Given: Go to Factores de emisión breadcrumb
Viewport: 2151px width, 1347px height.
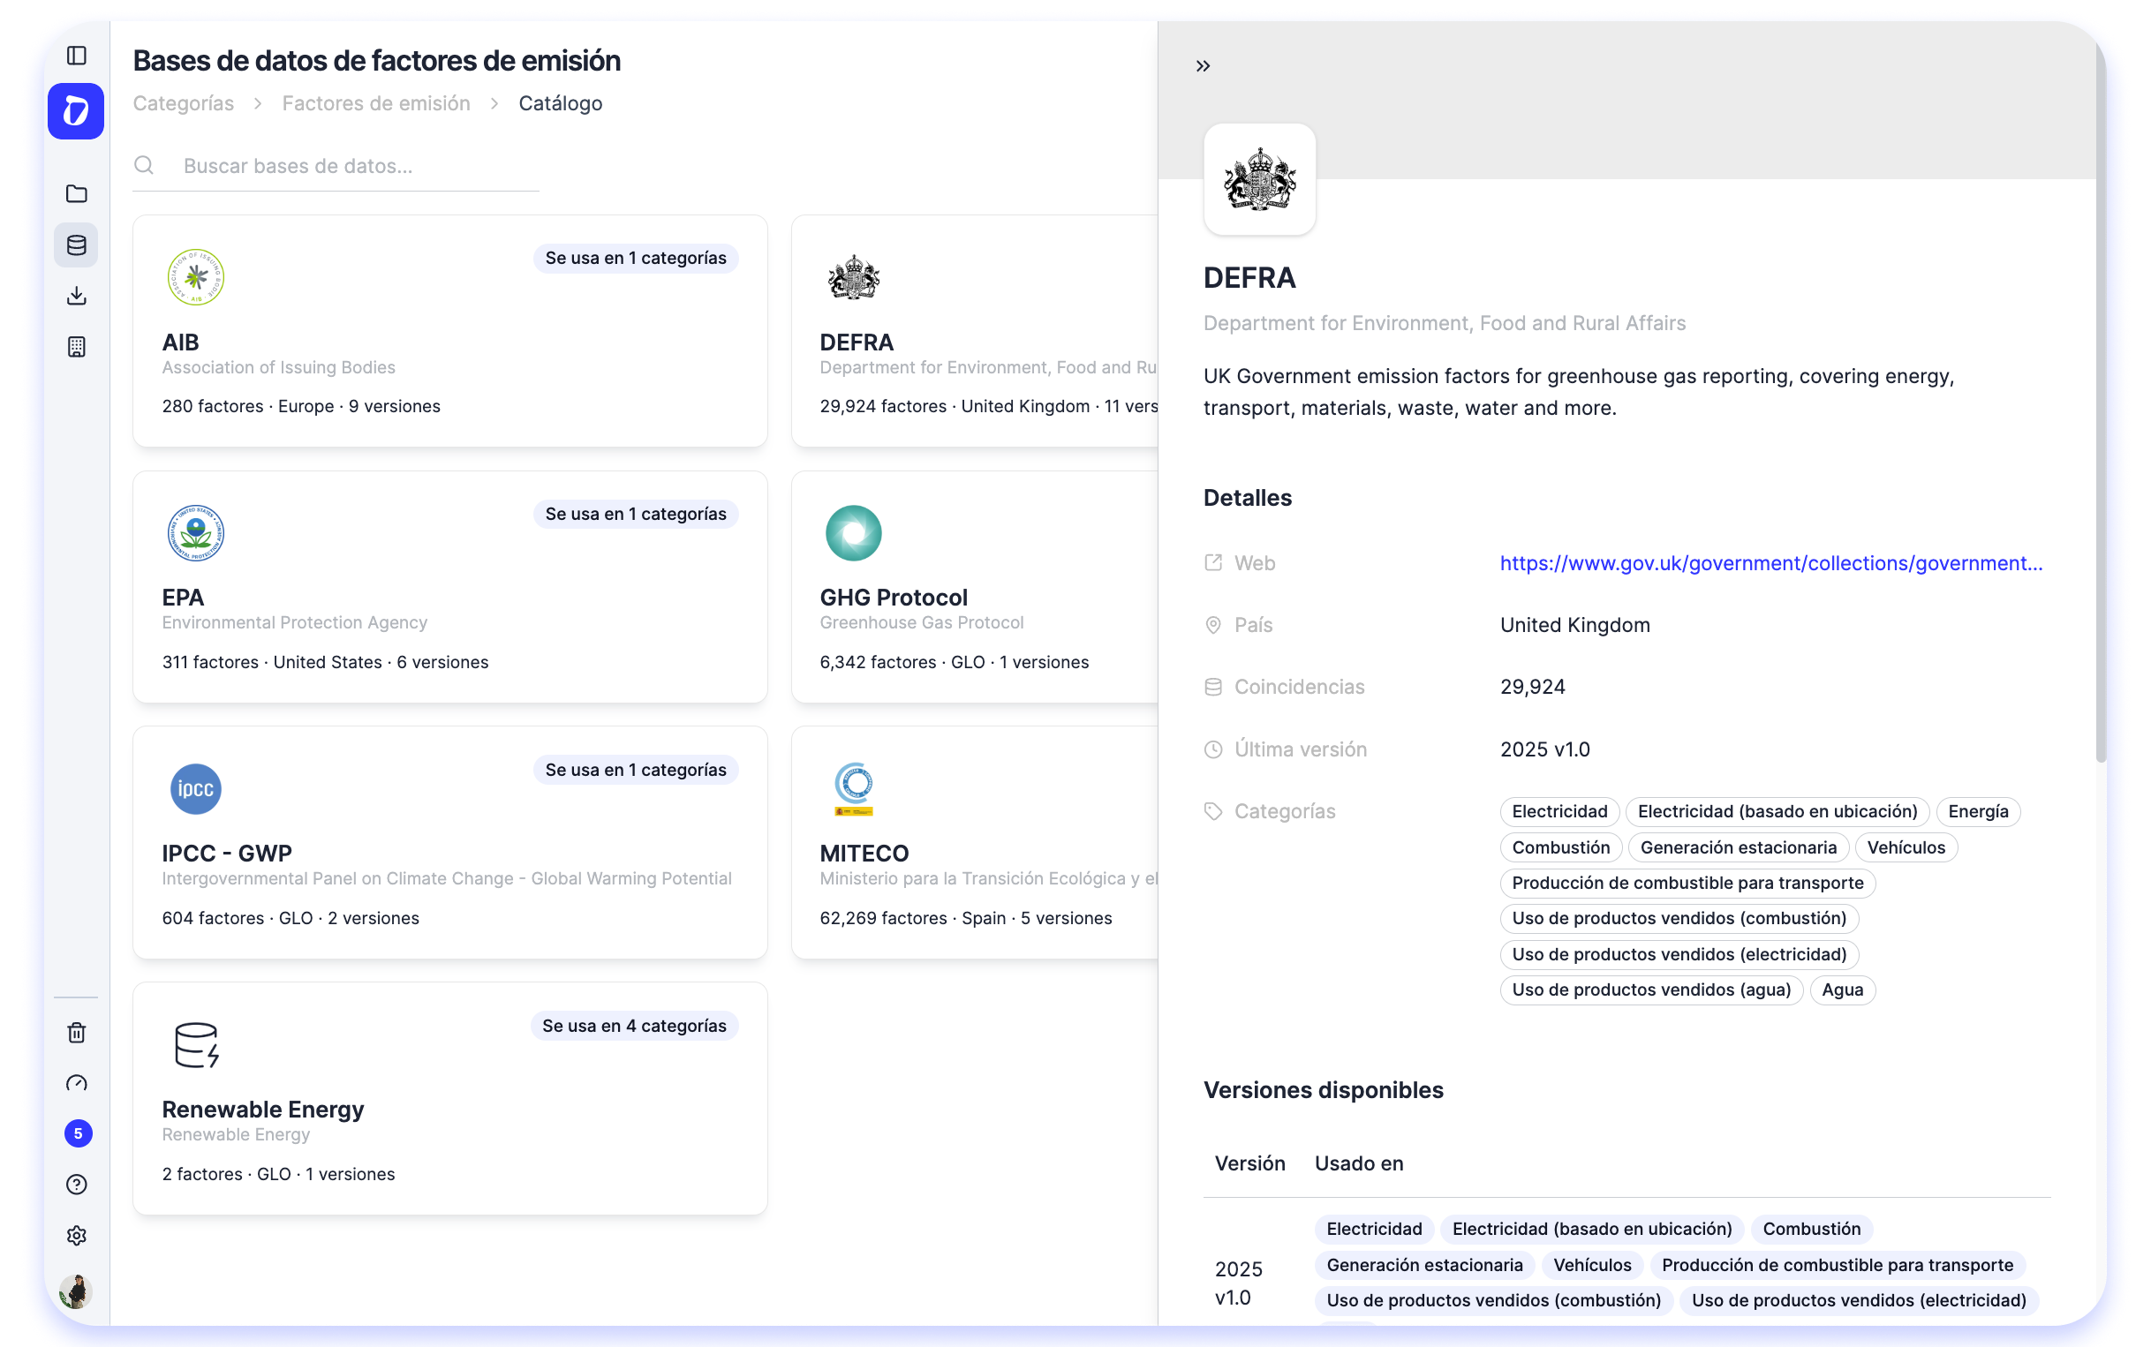Looking at the screenshot, I should click(x=376, y=103).
